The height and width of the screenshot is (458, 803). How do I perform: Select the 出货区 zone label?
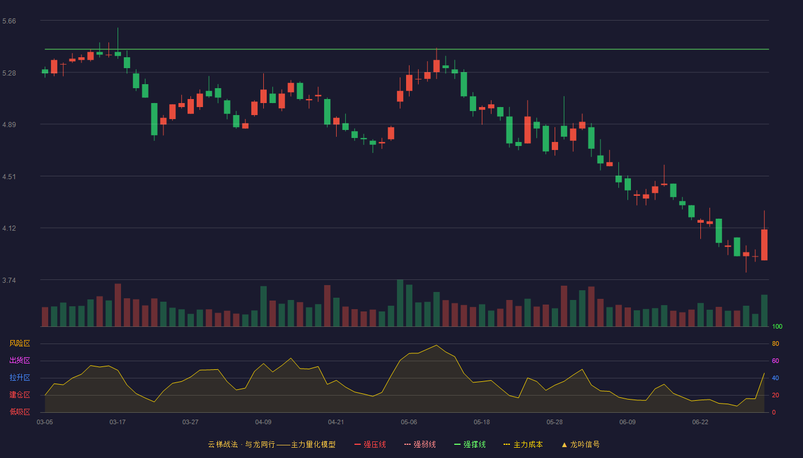20,361
